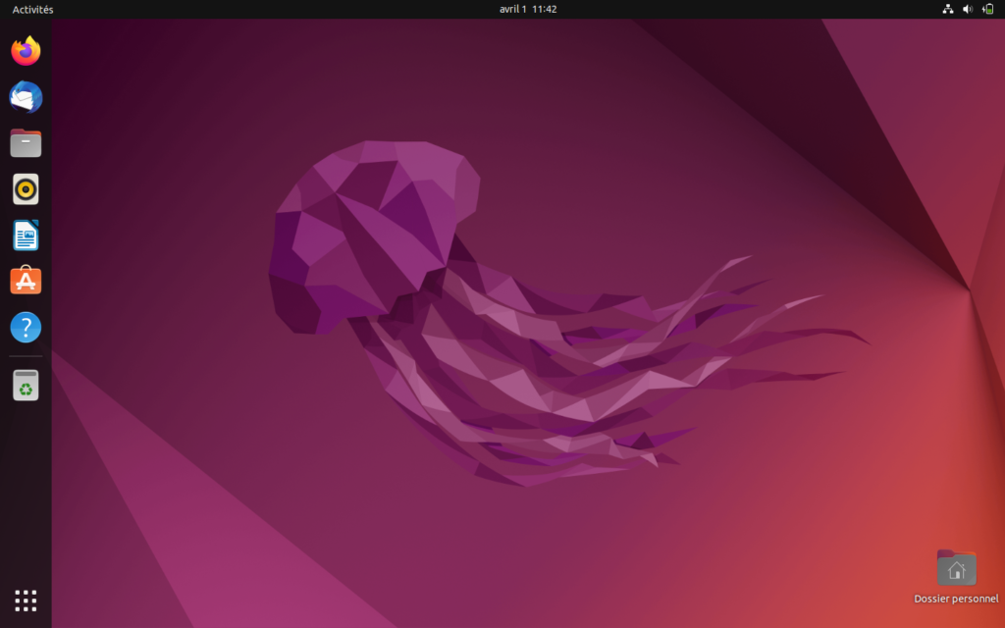Open the Trash in dock
This screenshot has height=628, width=1005.
26,385
